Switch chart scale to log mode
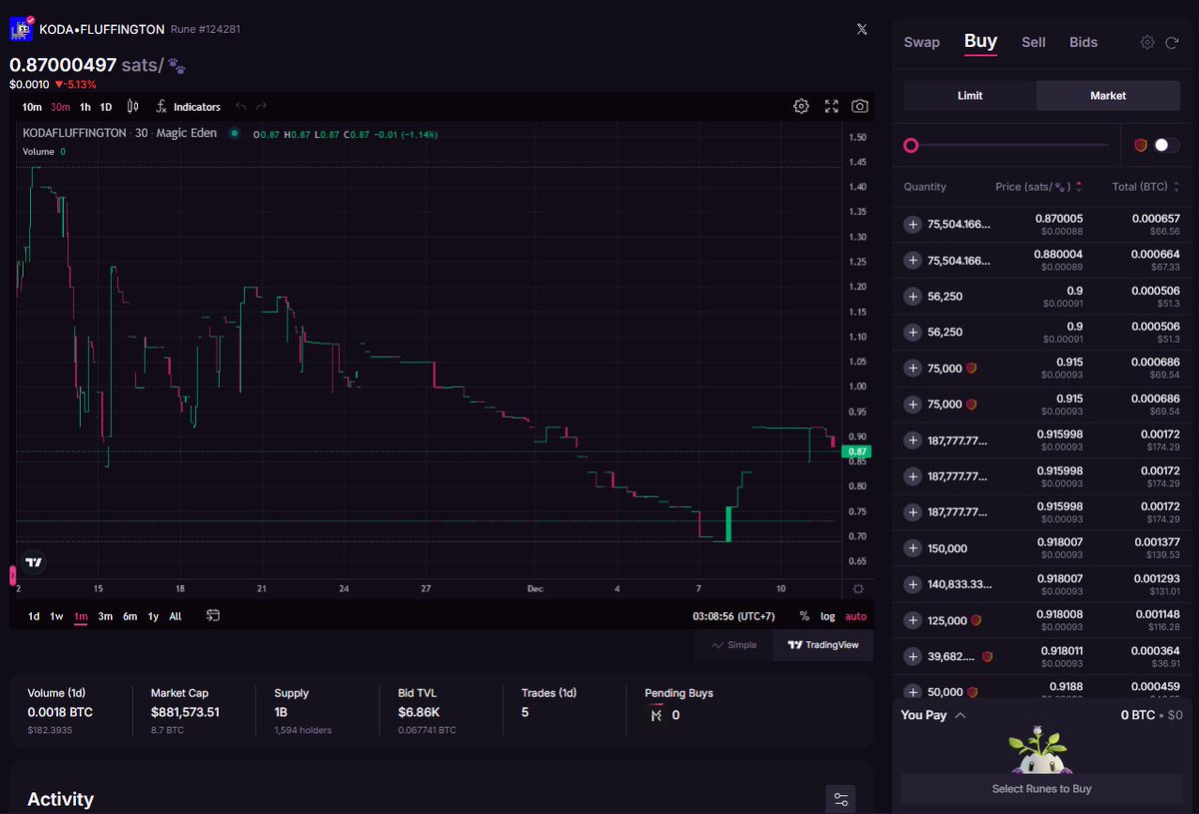The image size is (1199, 814). [x=826, y=616]
